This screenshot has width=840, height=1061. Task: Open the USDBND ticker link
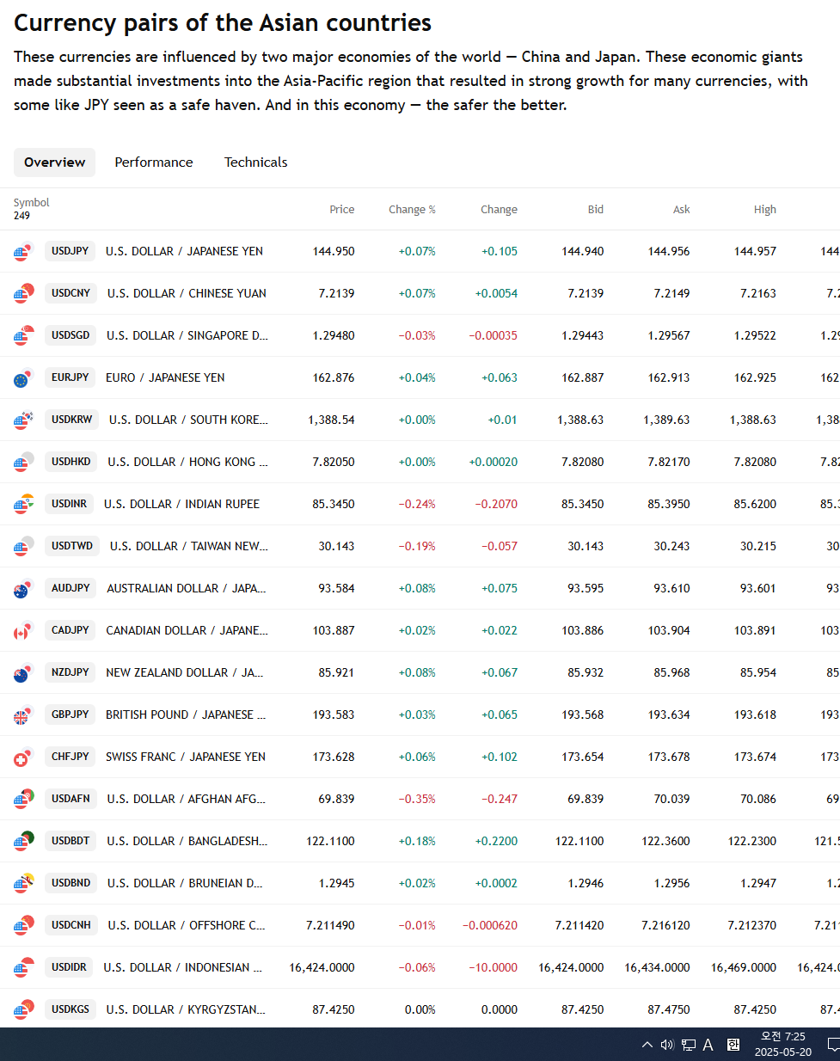[x=71, y=883]
